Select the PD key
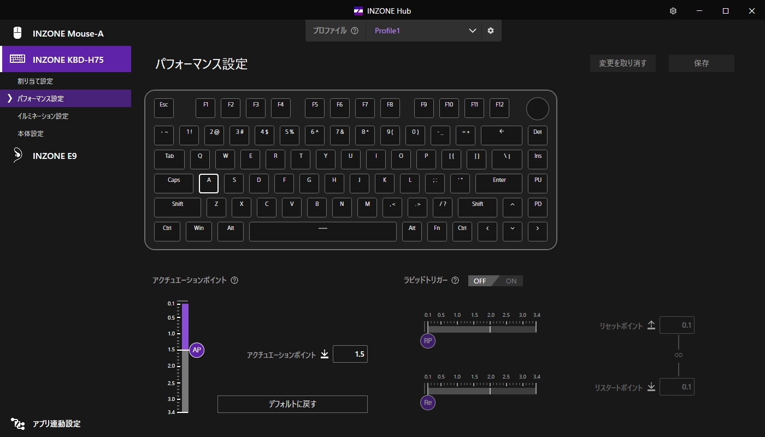Viewport: 765px width, 437px height. click(538, 208)
